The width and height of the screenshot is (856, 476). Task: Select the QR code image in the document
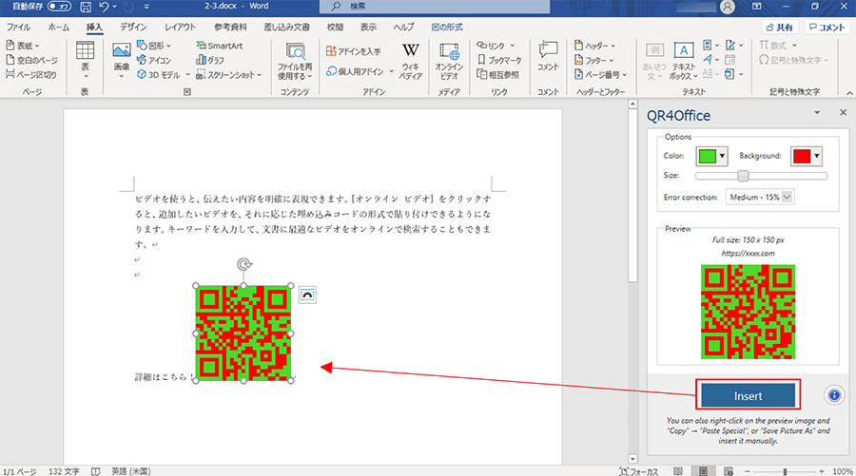[243, 333]
